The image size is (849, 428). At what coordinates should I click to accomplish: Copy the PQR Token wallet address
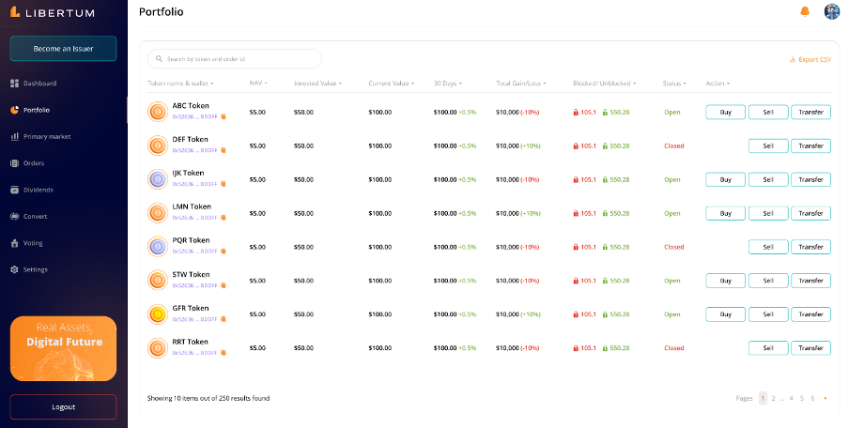pyautogui.click(x=223, y=252)
